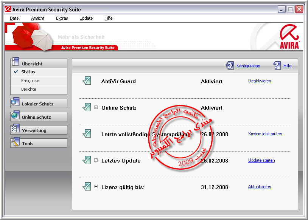Image resolution: width=308 pixels, height=220 pixels.
Task: Click the Update starten link
Action: pos(261,160)
